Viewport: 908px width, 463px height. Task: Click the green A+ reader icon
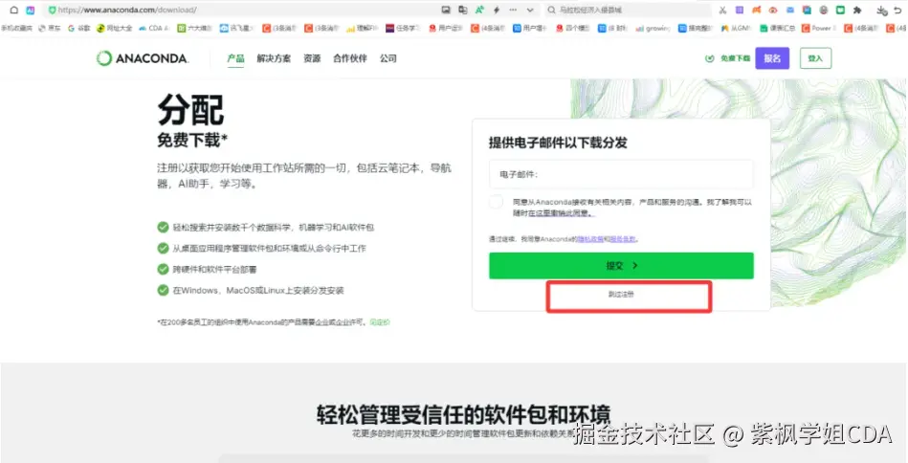(x=479, y=10)
